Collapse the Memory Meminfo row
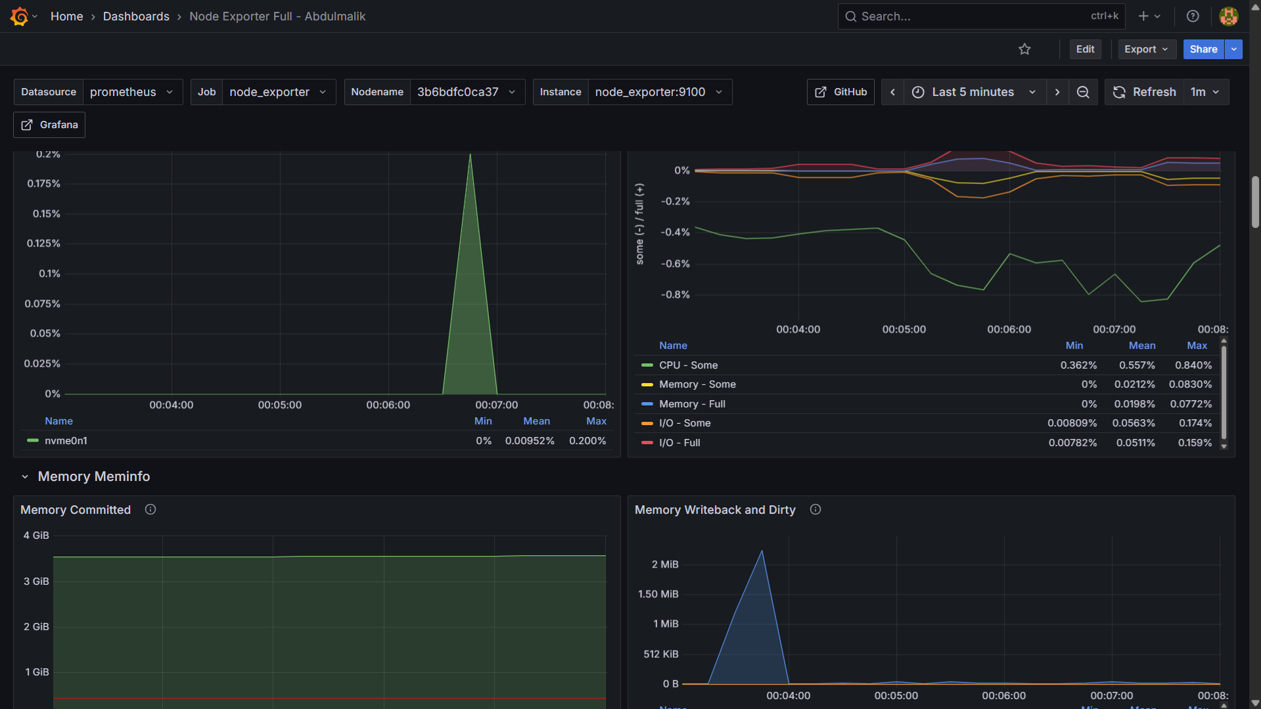This screenshot has width=1261, height=709. pos(25,477)
